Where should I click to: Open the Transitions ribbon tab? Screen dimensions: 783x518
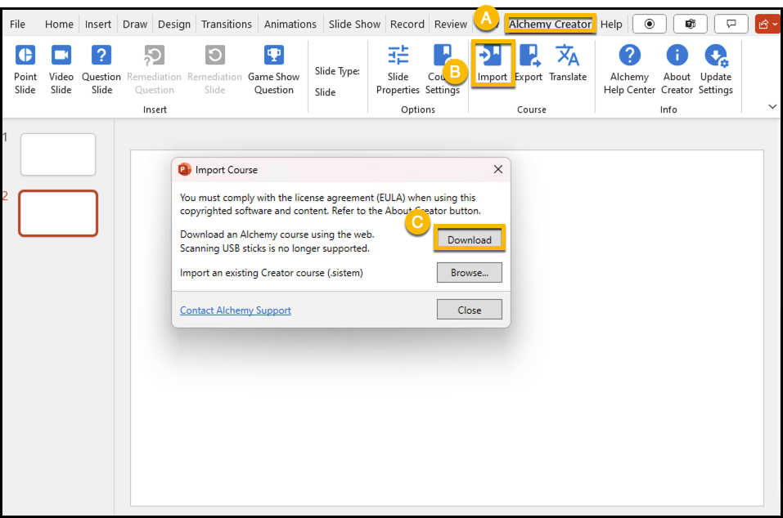227,25
